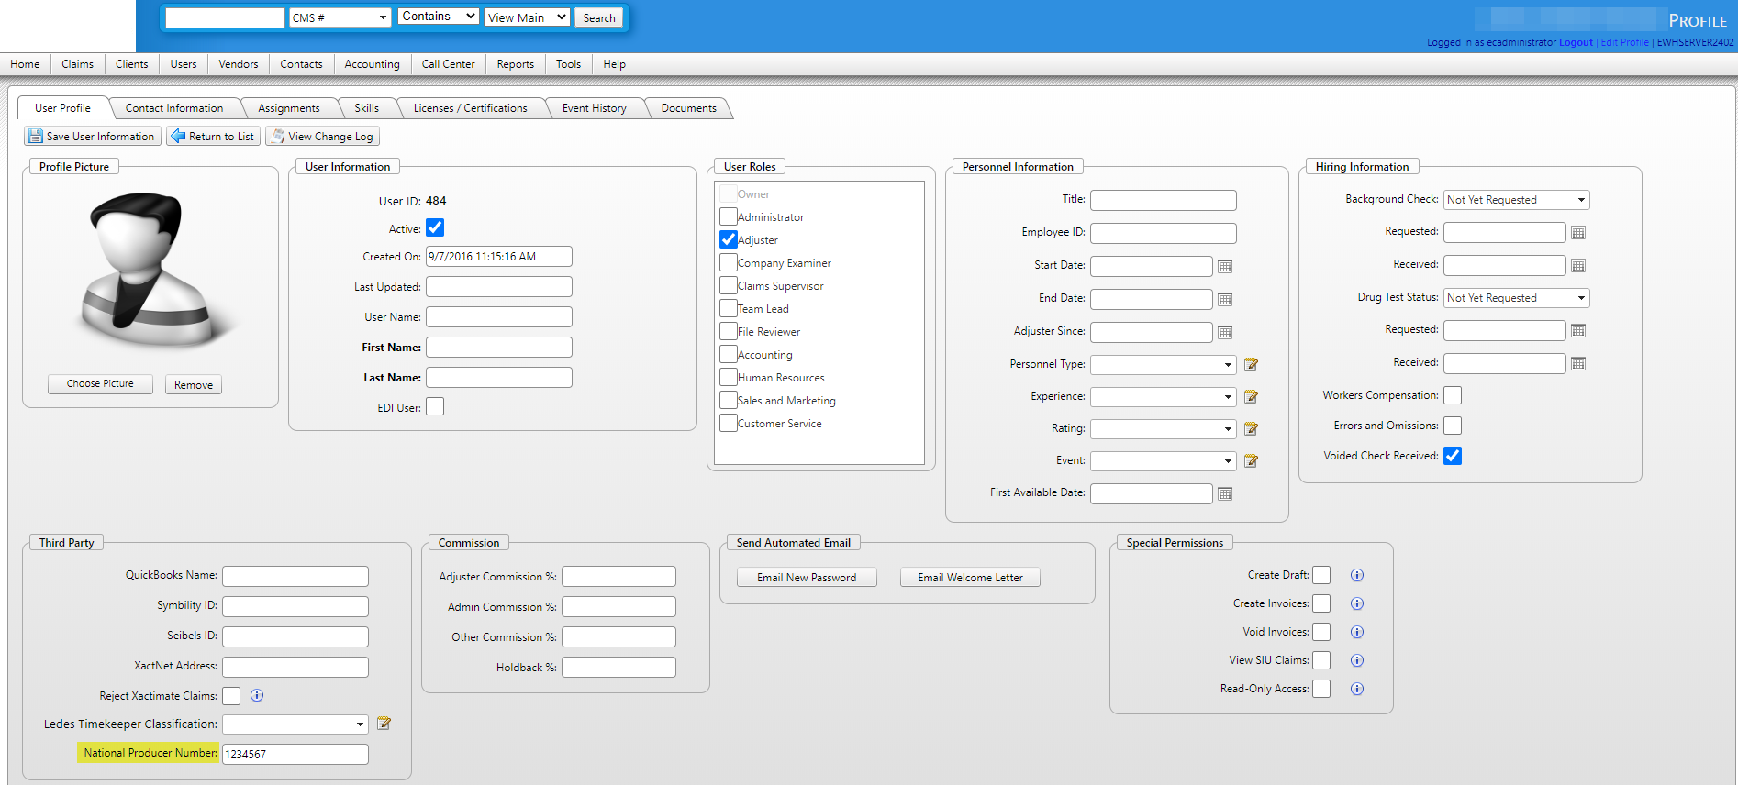The width and height of the screenshot is (1738, 785).
Task: Enable the Administrator role
Action: click(x=729, y=216)
